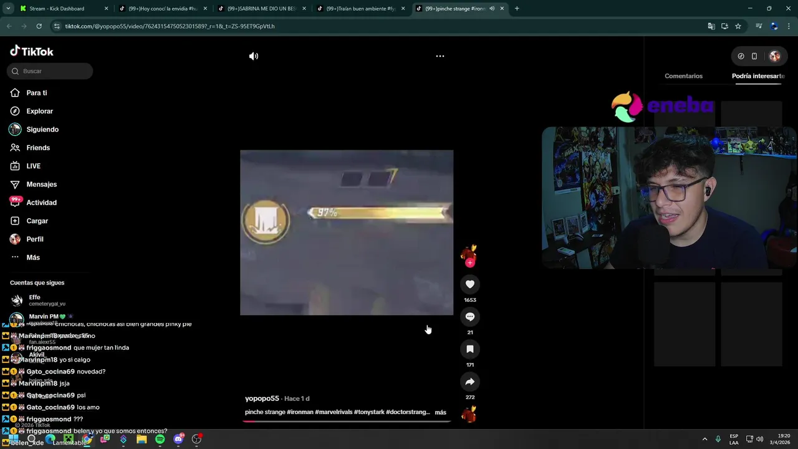Save the video with the bookmark icon
Viewport: 798px width, 449px height.
point(470,349)
